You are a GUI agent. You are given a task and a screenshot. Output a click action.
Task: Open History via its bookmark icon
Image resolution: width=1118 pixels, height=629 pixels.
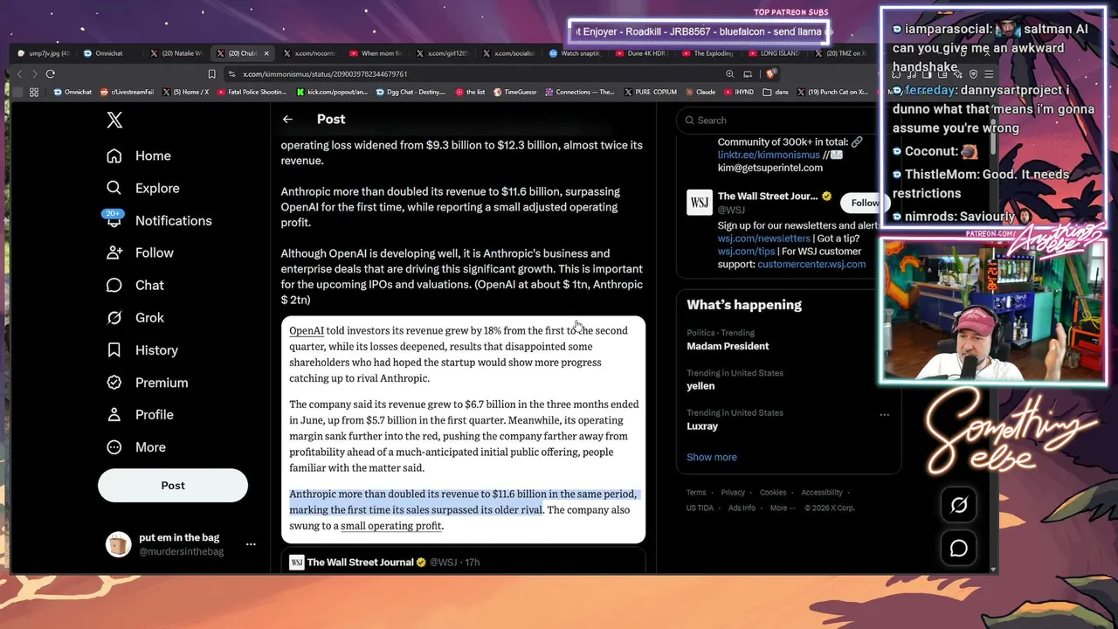coord(114,350)
